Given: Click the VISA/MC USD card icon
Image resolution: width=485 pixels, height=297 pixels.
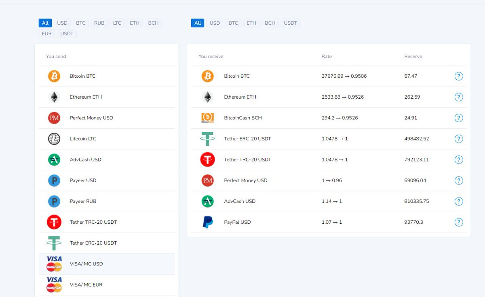Looking at the screenshot, I should 54,264.
